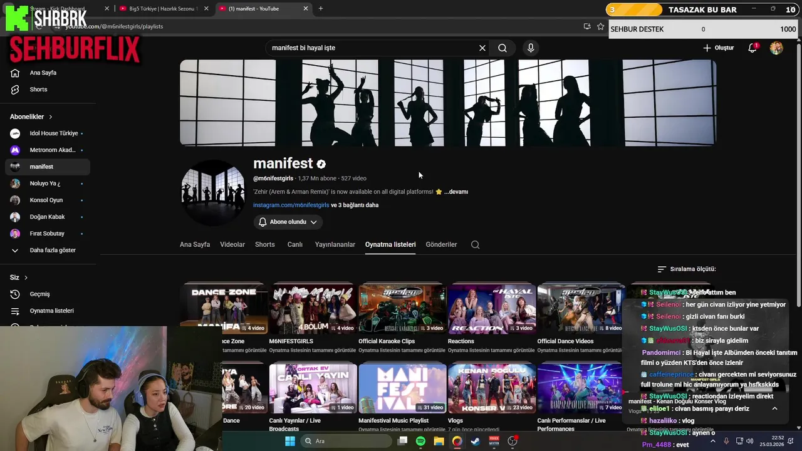
Task: Open Canlı Performanslar / Live Performances playlist
Action: coord(581,388)
